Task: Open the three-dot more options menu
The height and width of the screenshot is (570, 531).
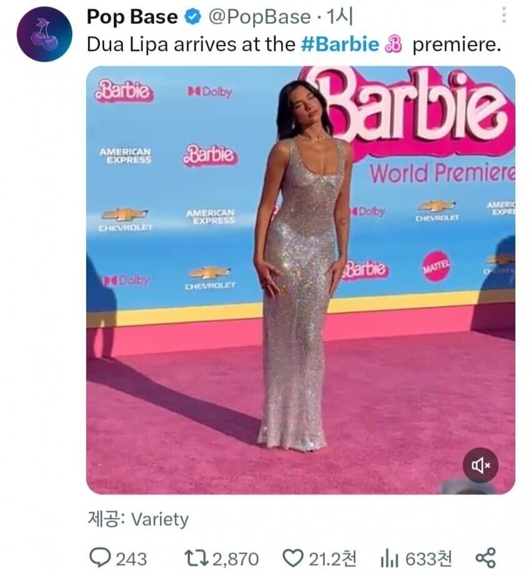Action: [504, 15]
